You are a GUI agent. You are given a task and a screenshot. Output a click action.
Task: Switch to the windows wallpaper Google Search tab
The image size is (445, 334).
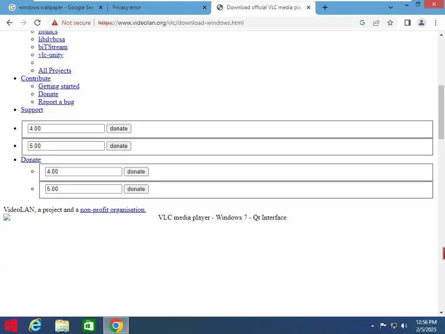pos(55,8)
